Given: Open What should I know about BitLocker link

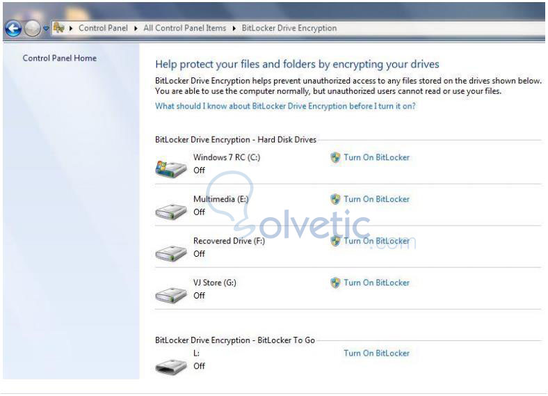Looking at the screenshot, I should tap(286, 106).
